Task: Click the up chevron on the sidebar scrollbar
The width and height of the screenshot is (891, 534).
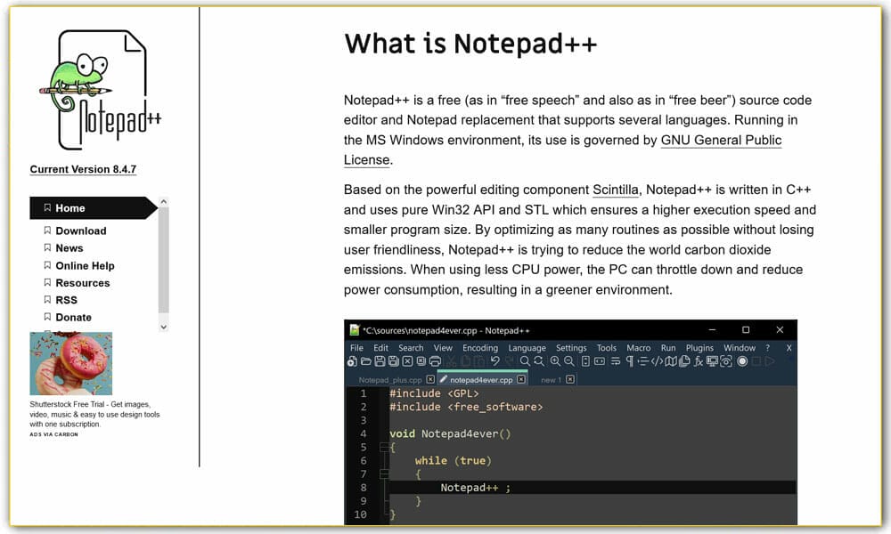Action: pyautogui.click(x=163, y=203)
